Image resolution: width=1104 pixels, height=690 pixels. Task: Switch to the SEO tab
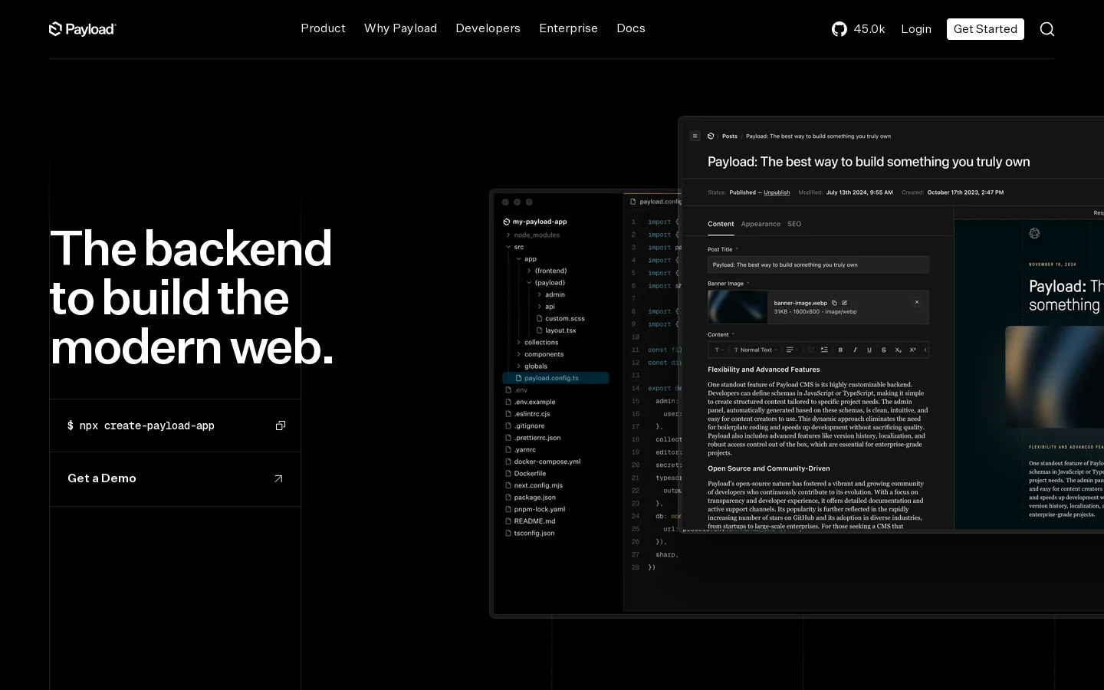click(x=794, y=224)
